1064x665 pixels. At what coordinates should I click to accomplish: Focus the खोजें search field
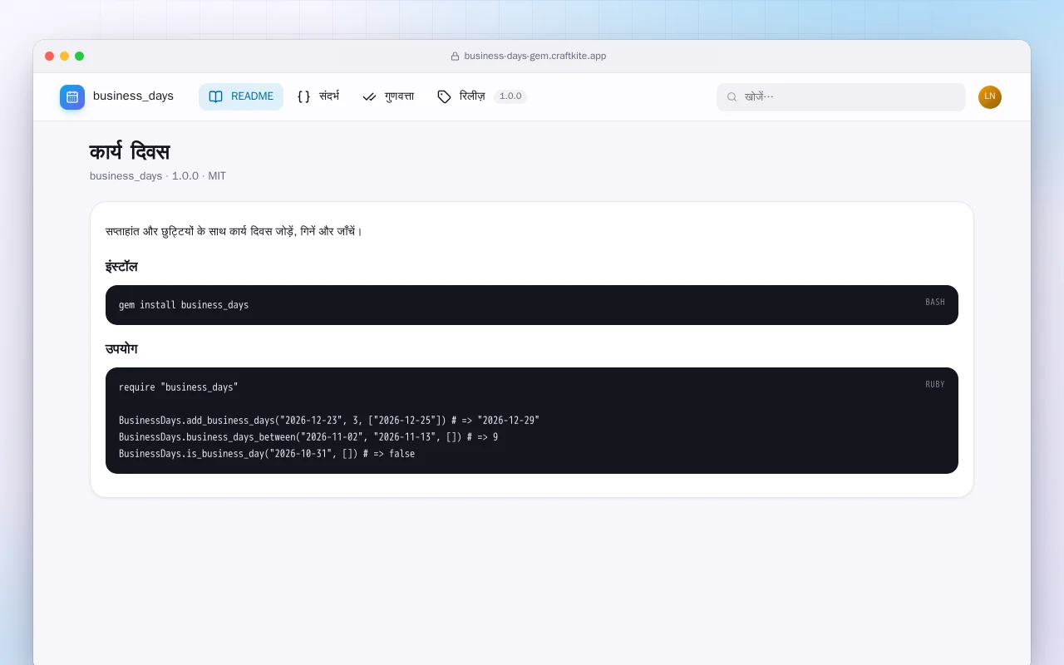tap(841, 97)
